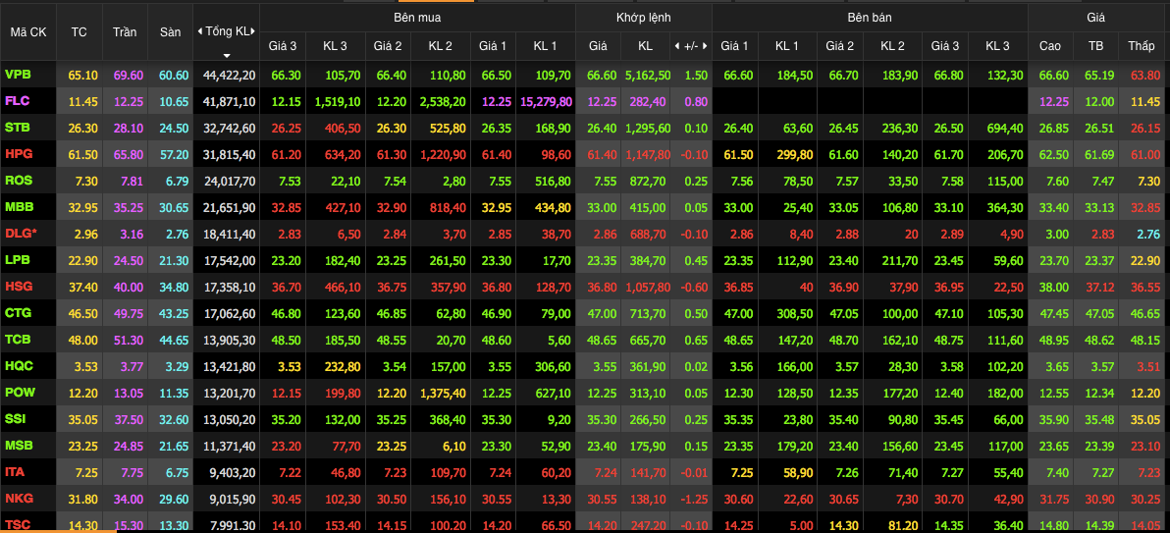This screenshot has height=533, width=1170.
Task: Click the Trần column header
Action: click(125, 32)
